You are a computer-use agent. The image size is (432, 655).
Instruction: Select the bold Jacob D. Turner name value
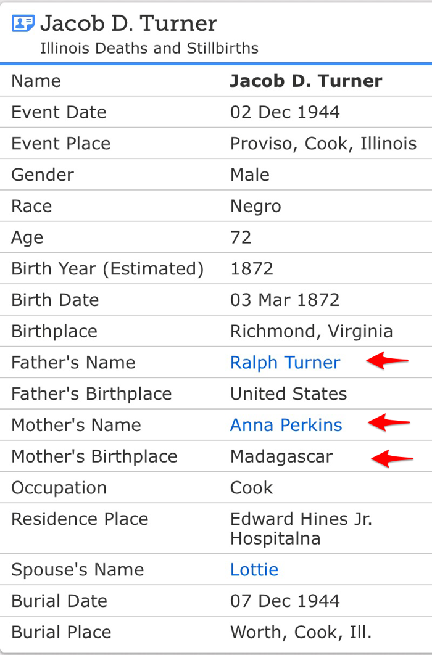[306, 81]
